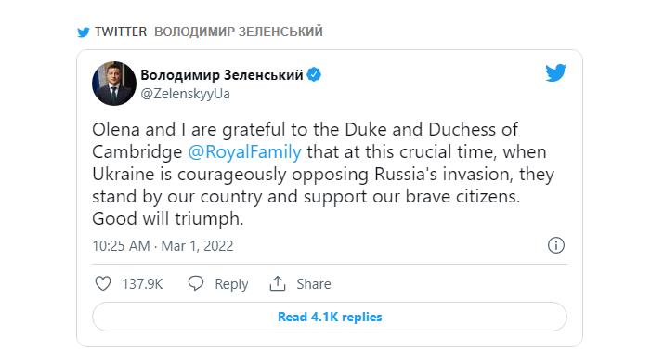The height and width of the screenshot is (351, 664).
Task: Click the Good will triumph closing line
Action: (168, 219)
